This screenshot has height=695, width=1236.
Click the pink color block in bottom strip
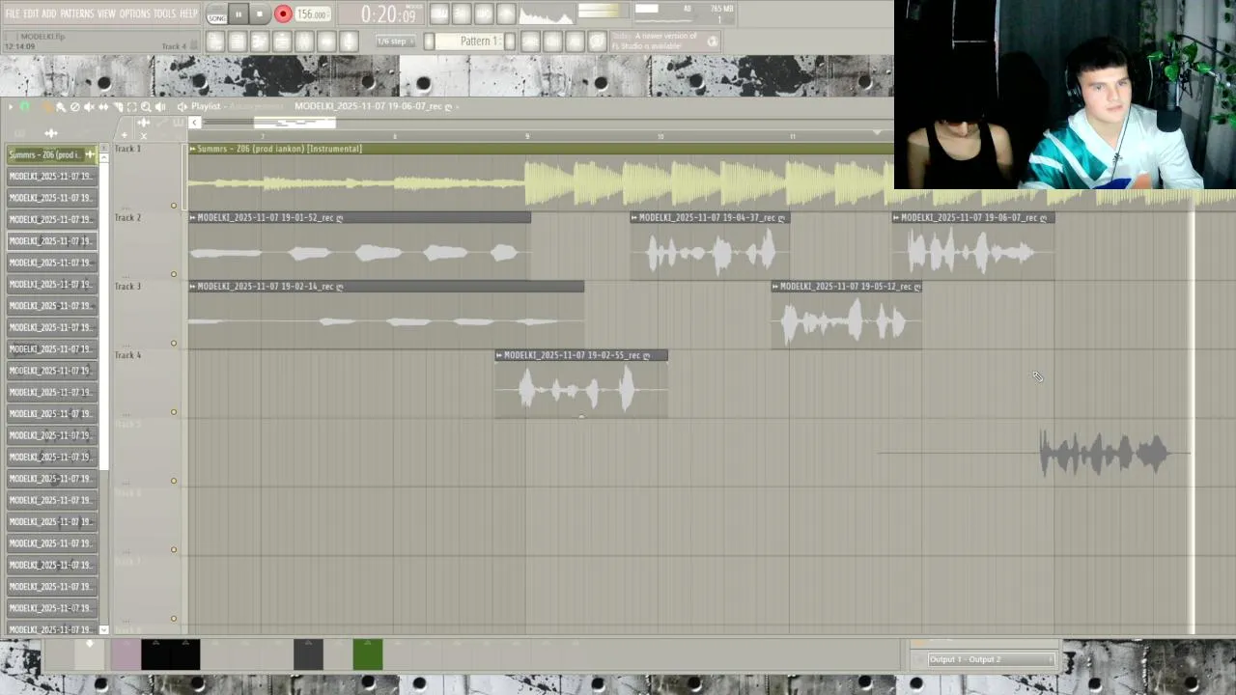pos(126,654)
